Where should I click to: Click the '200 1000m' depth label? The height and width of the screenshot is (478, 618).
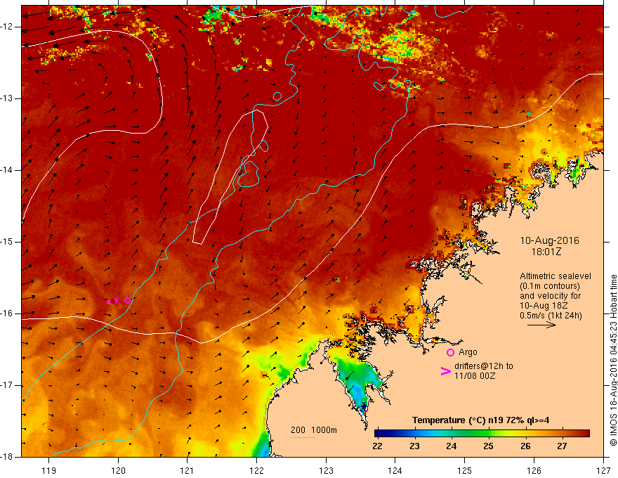[314, 430]
